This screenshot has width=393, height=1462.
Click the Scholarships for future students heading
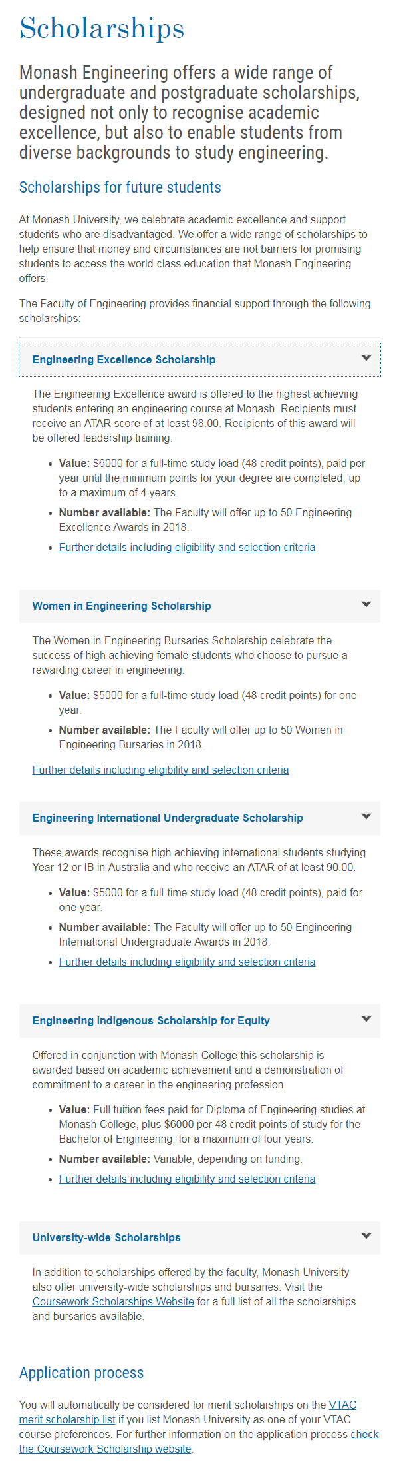[120, 187]
